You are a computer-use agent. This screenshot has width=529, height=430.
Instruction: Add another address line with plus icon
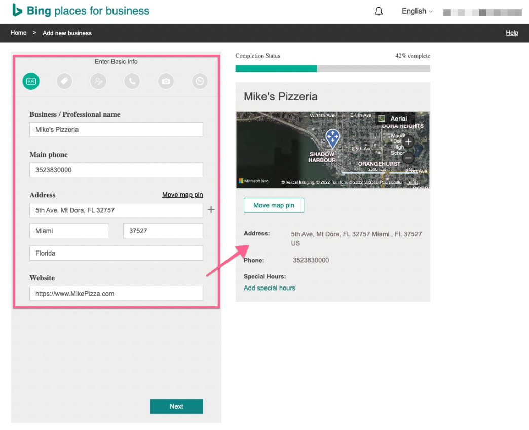pyautogui.click(x=211, y=210)
